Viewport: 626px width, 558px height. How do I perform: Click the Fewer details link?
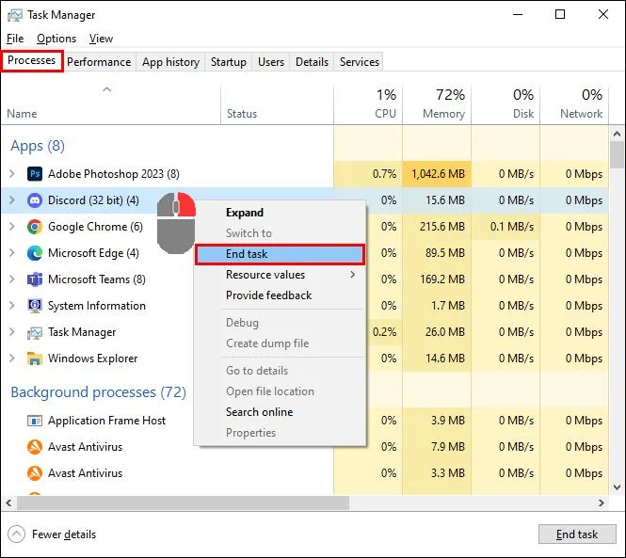64,534
